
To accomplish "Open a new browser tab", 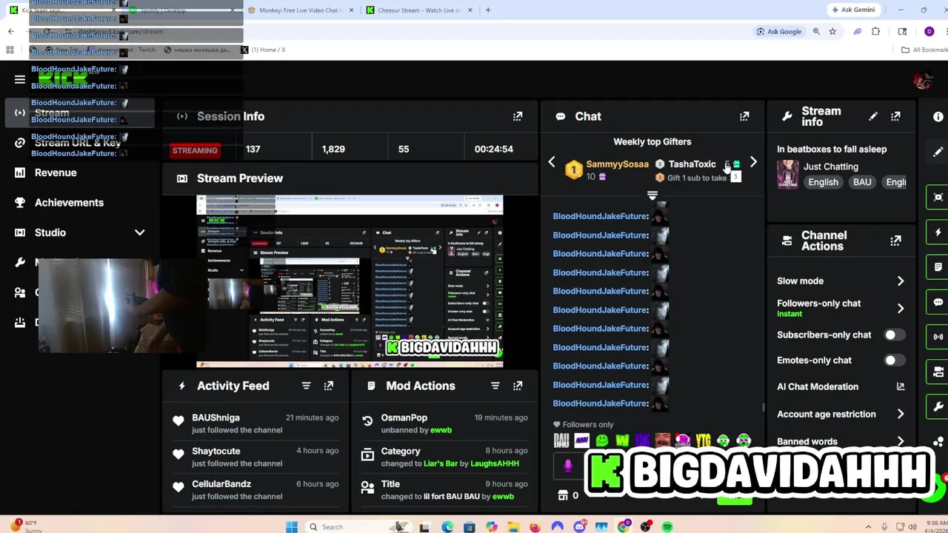I will tap(487, 10).
